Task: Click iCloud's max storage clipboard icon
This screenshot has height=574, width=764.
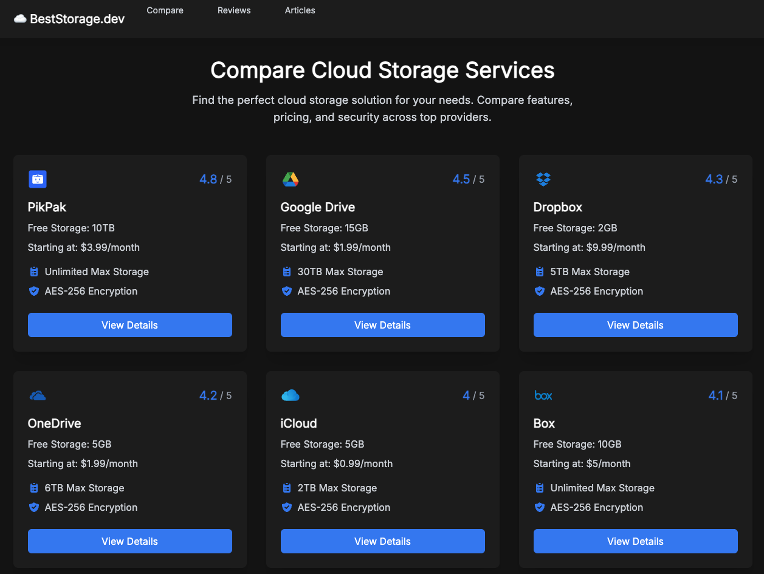Action: tap(287, 488)
